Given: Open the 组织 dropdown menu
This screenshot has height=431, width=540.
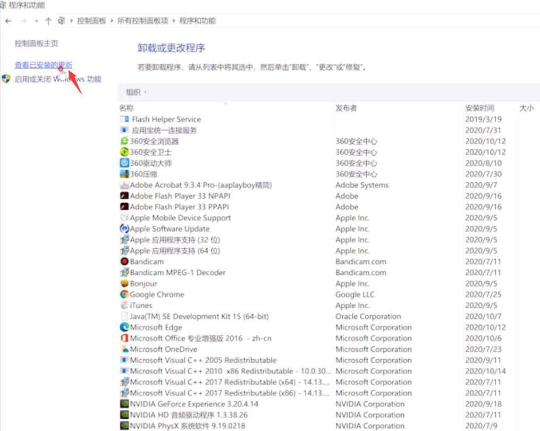Looking at the screenshot, I should (137, 92).
